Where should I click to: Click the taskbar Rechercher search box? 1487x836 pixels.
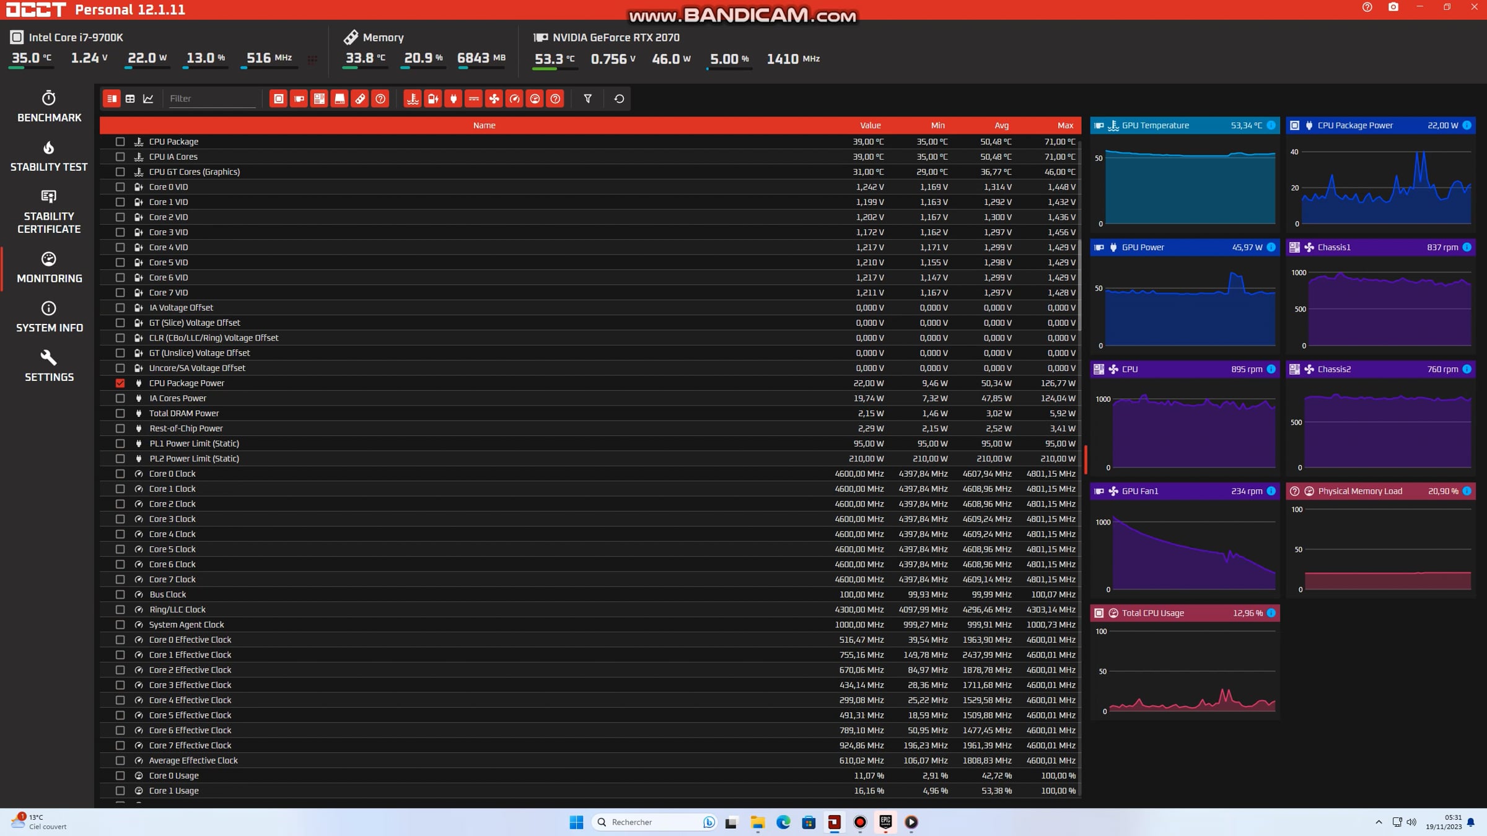(x=655, y=822)
